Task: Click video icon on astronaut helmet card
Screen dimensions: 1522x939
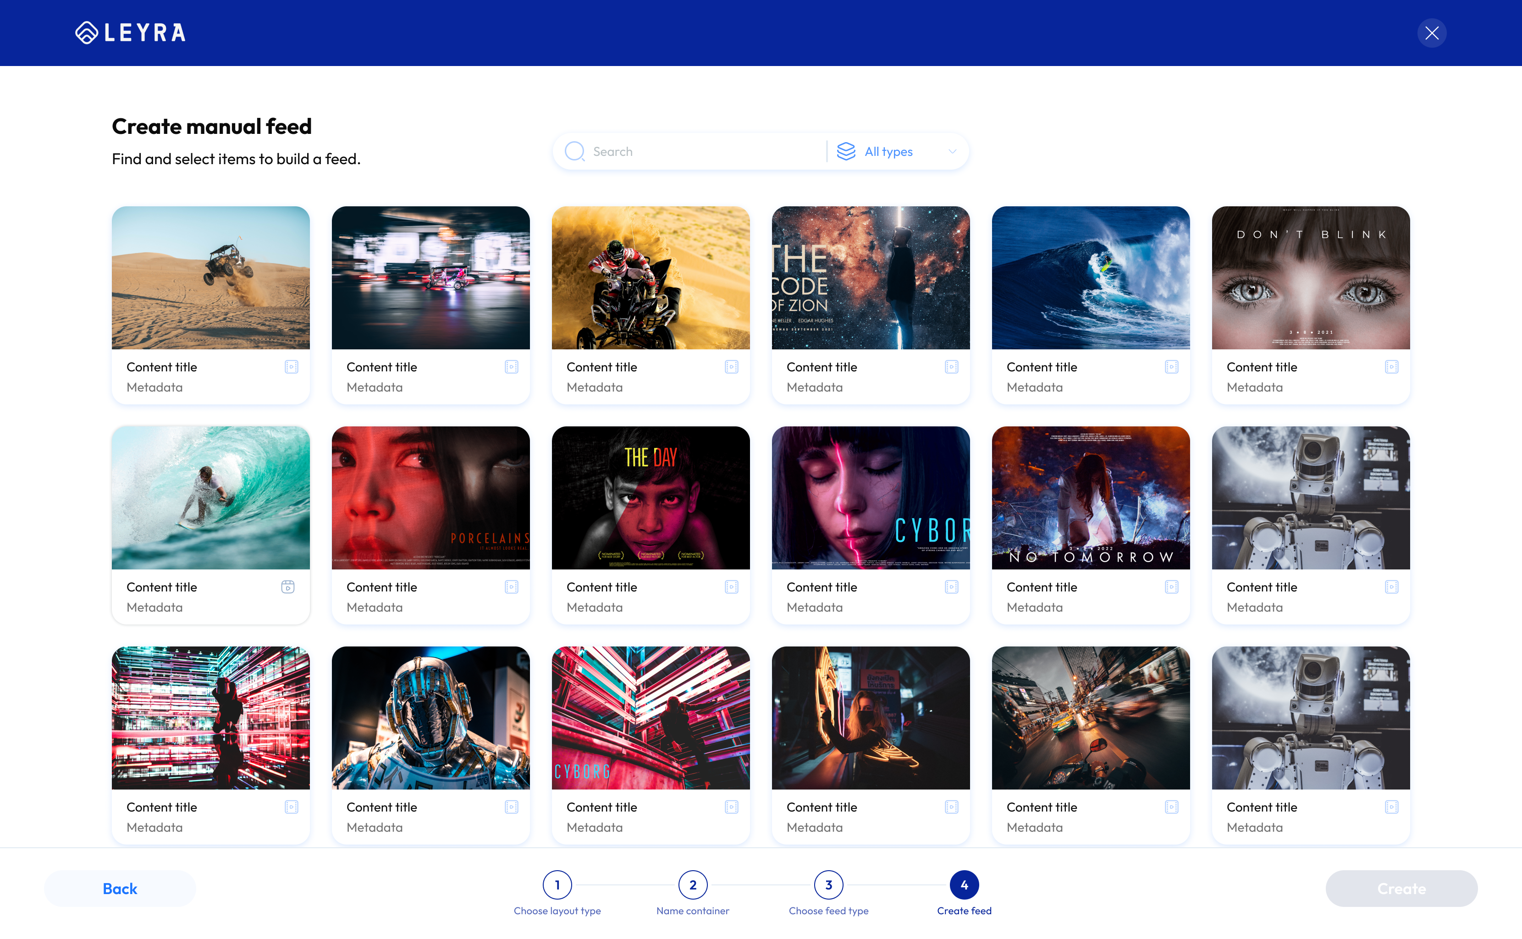Action: tap(512, 806)
